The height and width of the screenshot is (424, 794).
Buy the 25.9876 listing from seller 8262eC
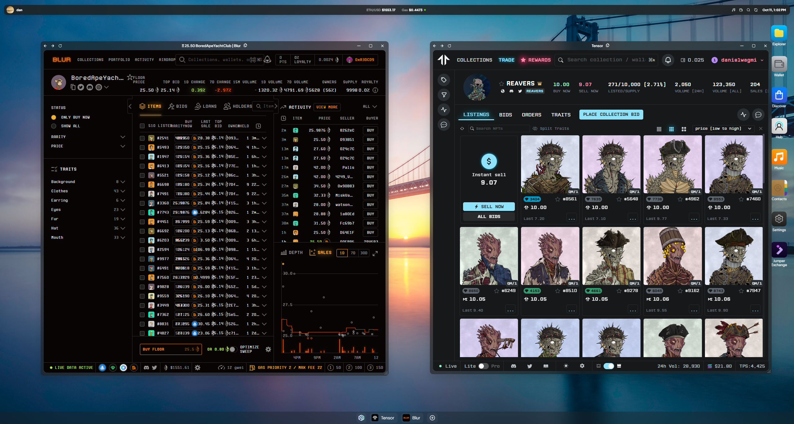pyautogui.click(x=370, y=130)
